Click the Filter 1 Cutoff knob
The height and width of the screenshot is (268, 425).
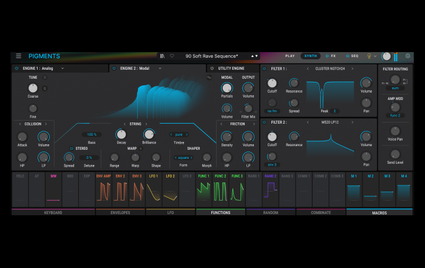coord(272,83)
